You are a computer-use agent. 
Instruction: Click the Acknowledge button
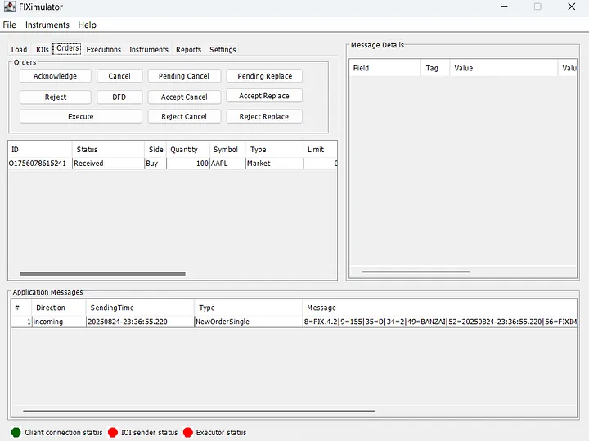coord(56,76)
